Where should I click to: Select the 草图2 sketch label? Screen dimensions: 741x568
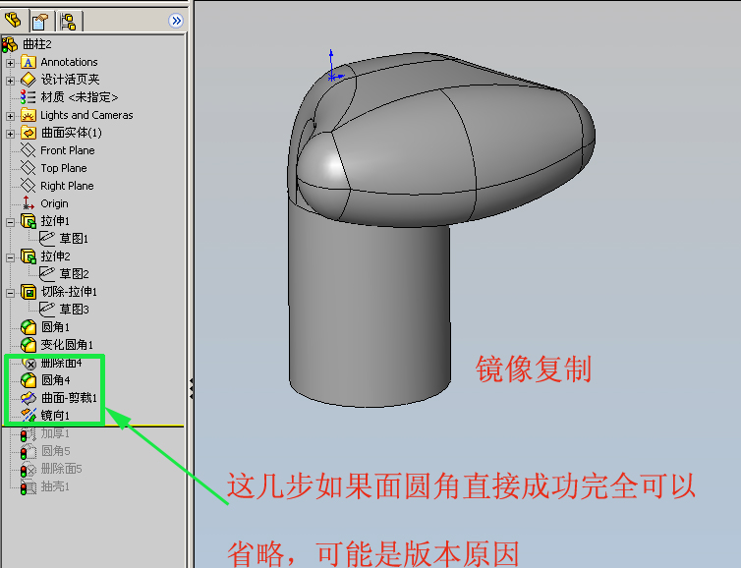point(74,274)
